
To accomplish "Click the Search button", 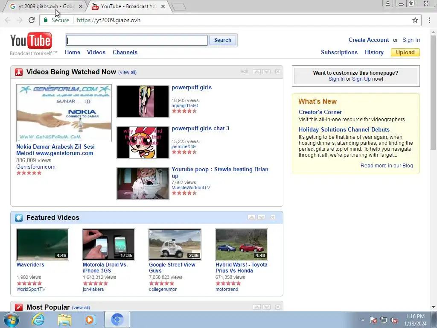I will click(223, 40).
